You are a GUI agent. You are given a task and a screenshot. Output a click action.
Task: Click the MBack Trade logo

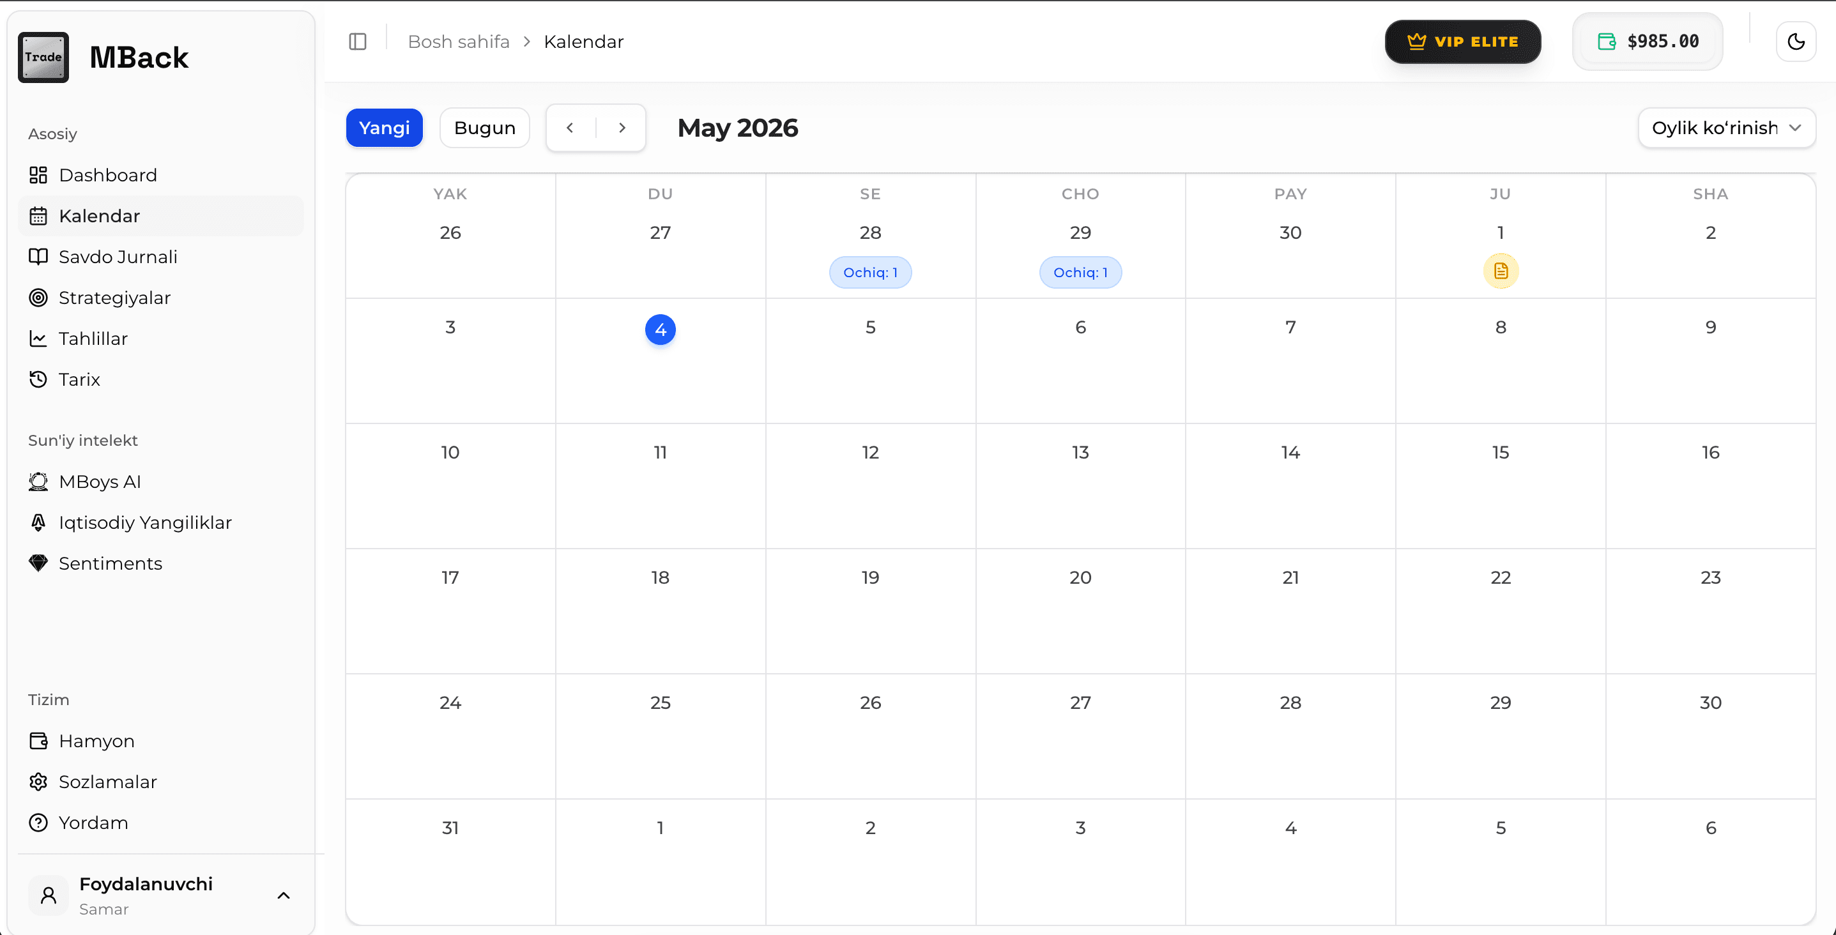tap(43, 57)
